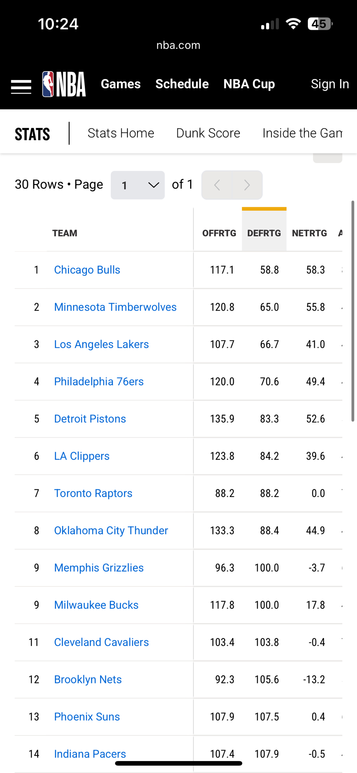Open the NBA Cup menu item
Image resolution: width=357 pixels, height=773 pixels.
pos(249,84)
